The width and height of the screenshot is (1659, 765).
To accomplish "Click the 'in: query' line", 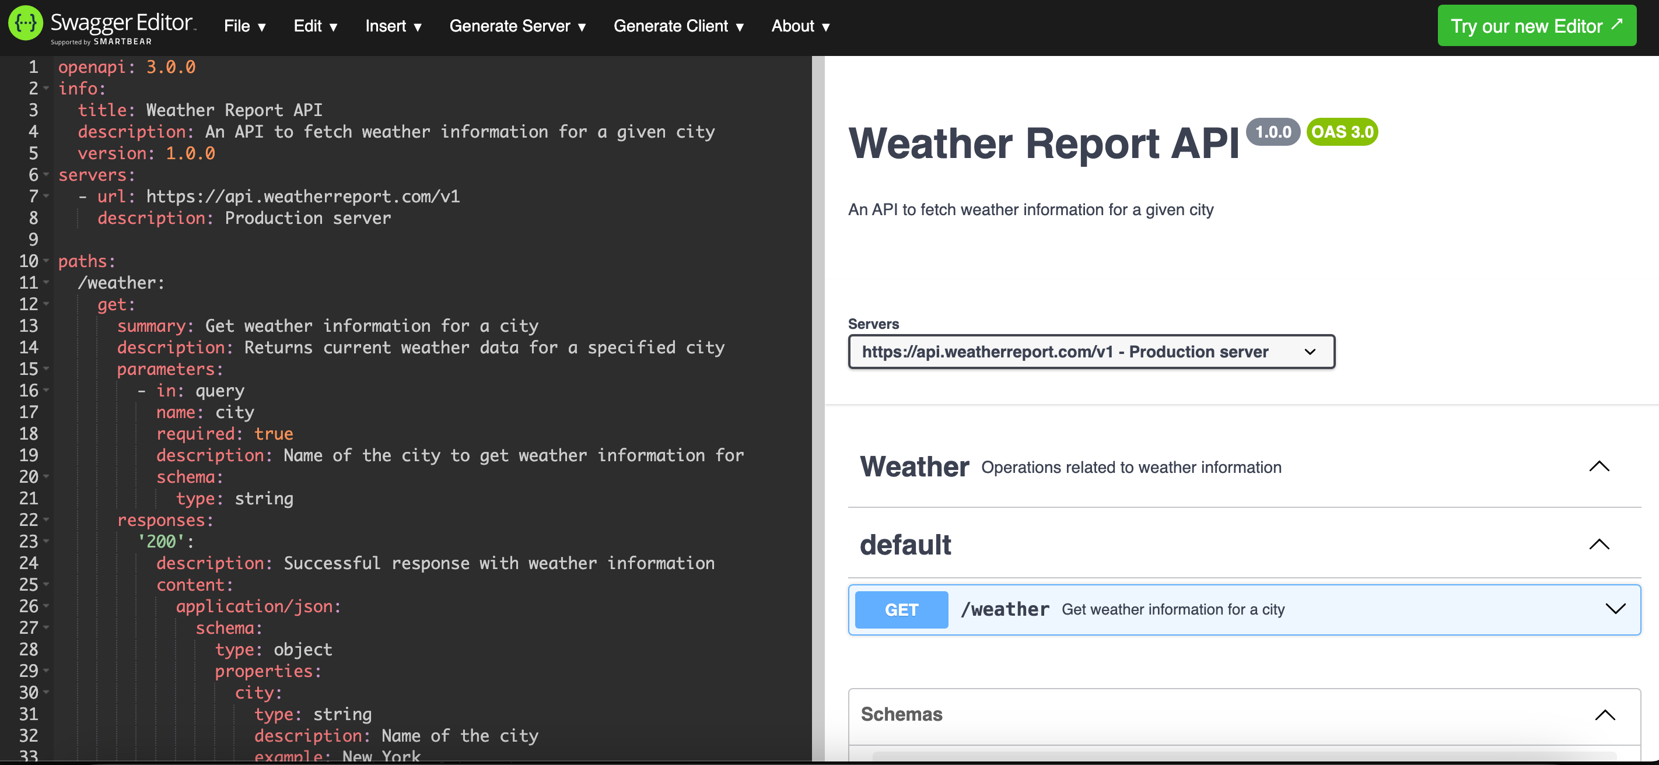I will click(191, 390).
